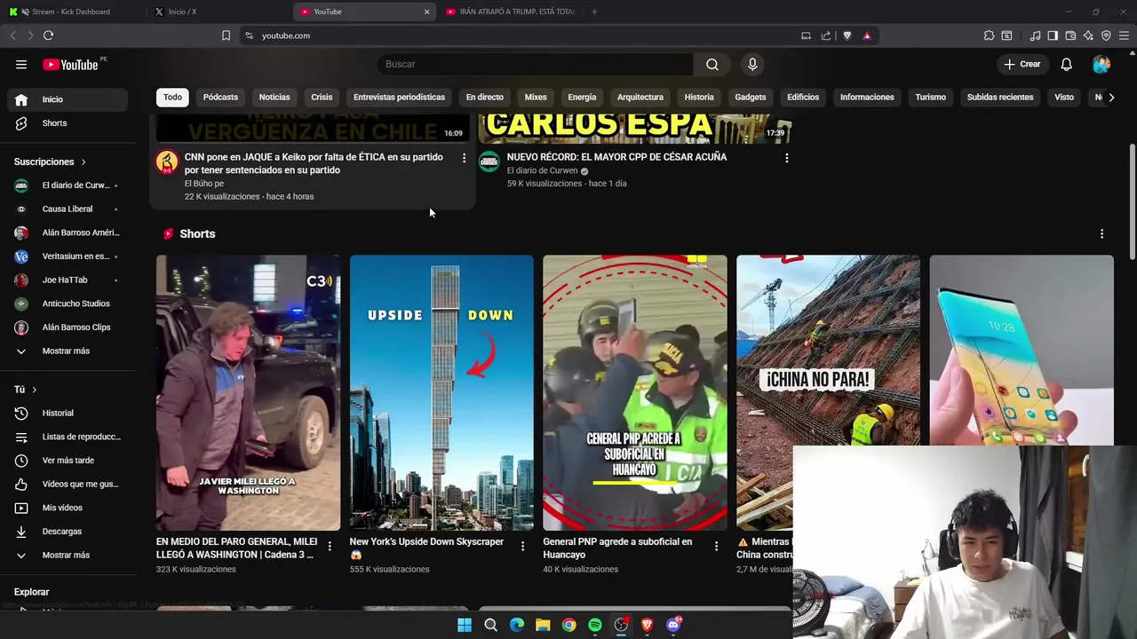This screenshot has width=1137, height=639.
Task: Expand Suscripciones section chevron
Action: (83, 162)
